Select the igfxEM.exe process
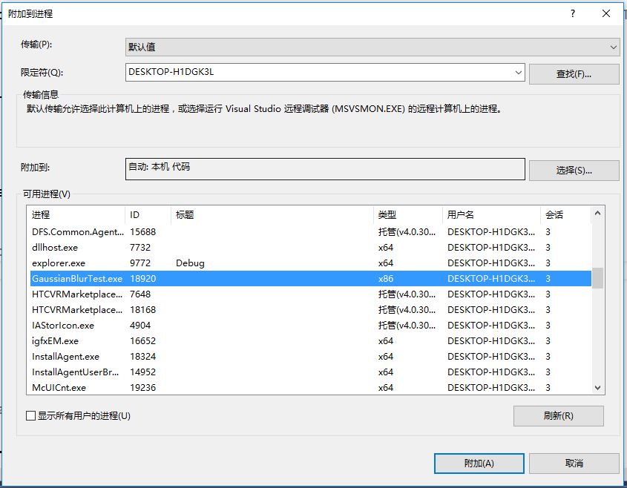This screenshot has height=488, width=627. tap(311, 341)
